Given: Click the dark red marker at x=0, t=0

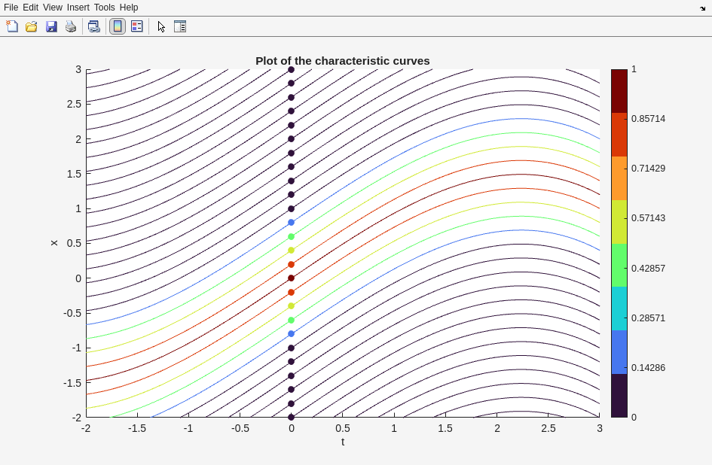Looking at the screenshot, I should [x=292, y=278].
